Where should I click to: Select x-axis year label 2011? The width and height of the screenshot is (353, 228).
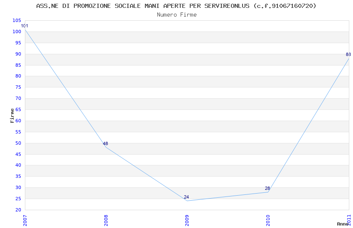[349, 221]
